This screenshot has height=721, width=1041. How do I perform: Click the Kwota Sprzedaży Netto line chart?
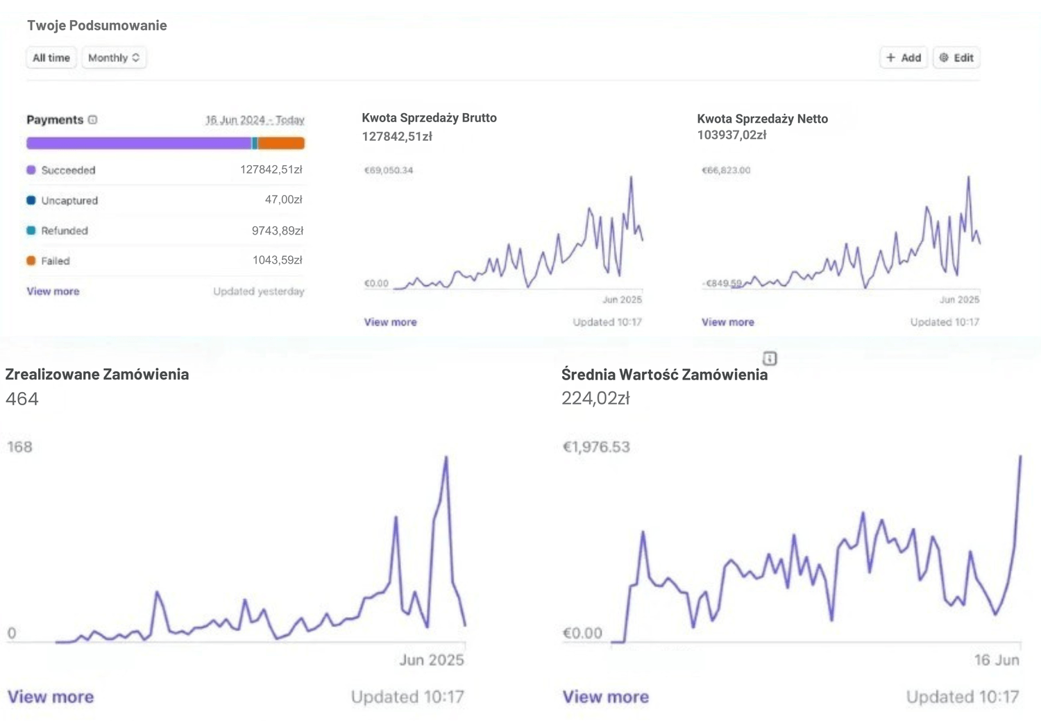pos(855,232)
